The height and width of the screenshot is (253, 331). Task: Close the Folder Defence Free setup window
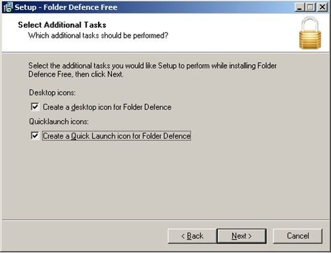322,7
